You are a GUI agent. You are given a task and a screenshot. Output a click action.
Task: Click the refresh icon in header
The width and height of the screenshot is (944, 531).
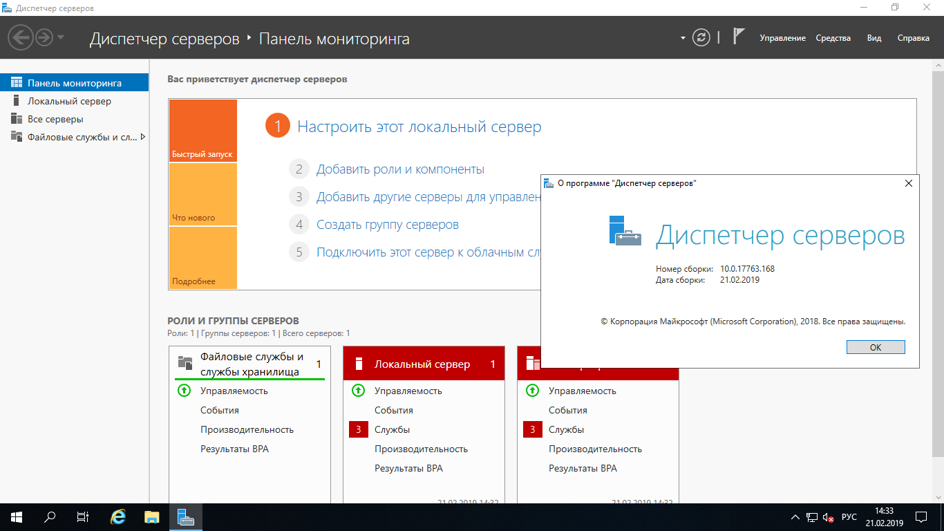pyautogui.click(x=701, y=38)
